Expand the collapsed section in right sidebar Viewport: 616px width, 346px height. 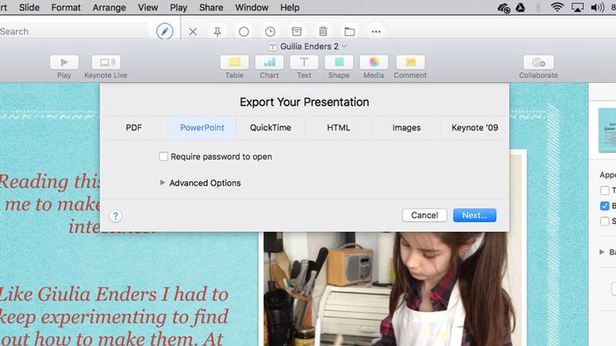[x=602, y=253]
